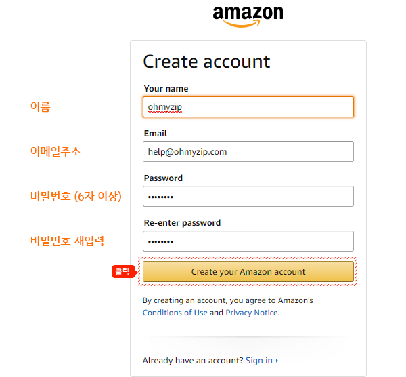Select the Password input box
This screenshot has width=406, height=377.
tap(248, 197)
